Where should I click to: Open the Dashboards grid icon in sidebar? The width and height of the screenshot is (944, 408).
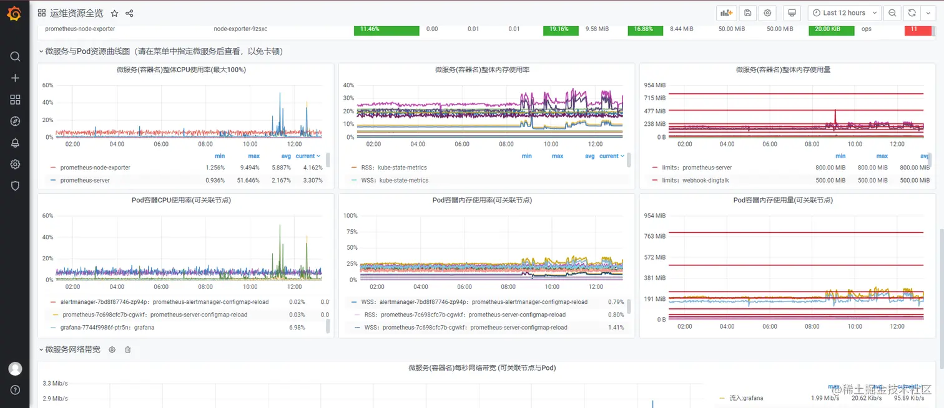tap(15, 100)
